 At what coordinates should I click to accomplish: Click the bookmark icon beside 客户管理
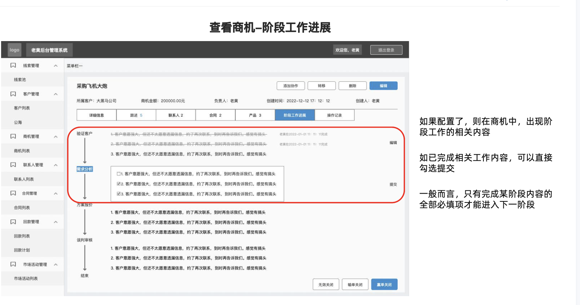[x=13, y=94]
